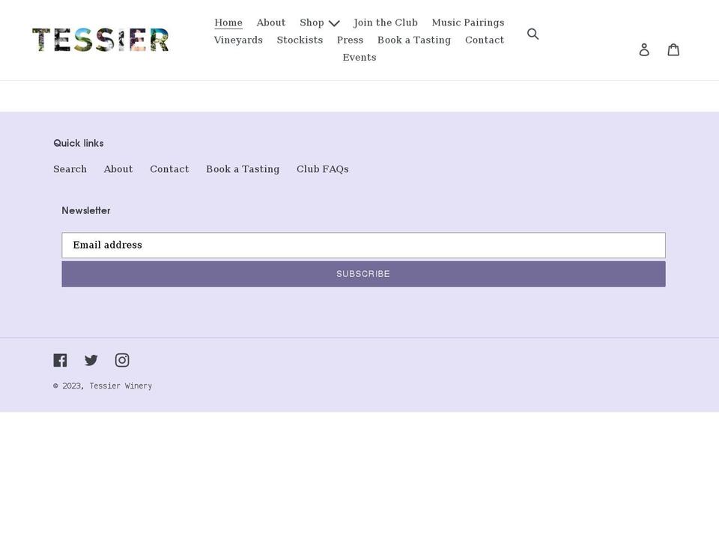Click Book a Tasting footer link
Screen dimensions: 719x539
point(243,169)
